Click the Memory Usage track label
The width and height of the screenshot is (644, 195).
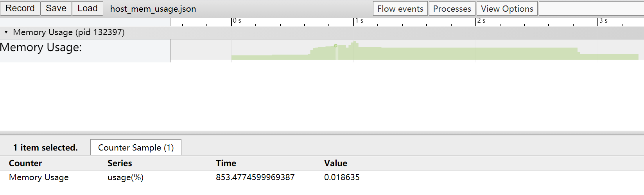41,48
